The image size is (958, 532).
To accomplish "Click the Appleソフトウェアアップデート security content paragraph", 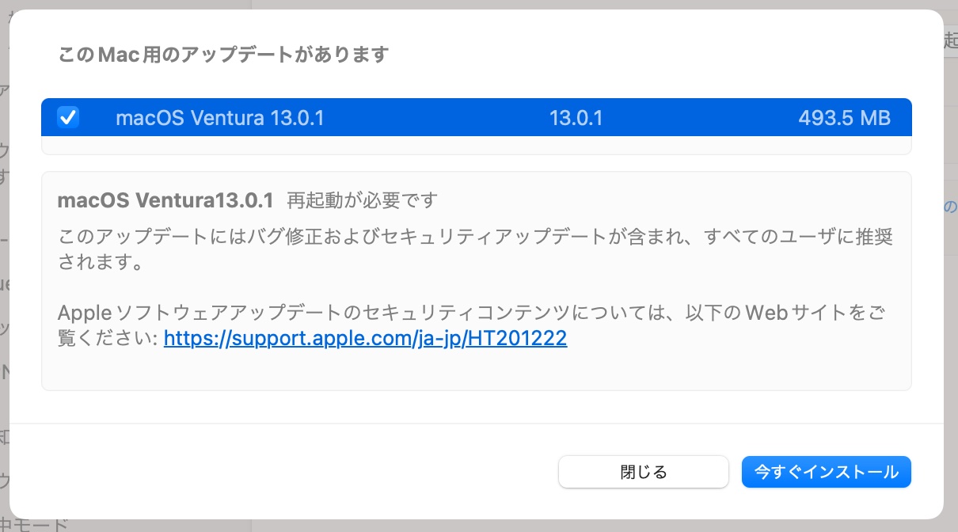I will [x=475, y=325].
